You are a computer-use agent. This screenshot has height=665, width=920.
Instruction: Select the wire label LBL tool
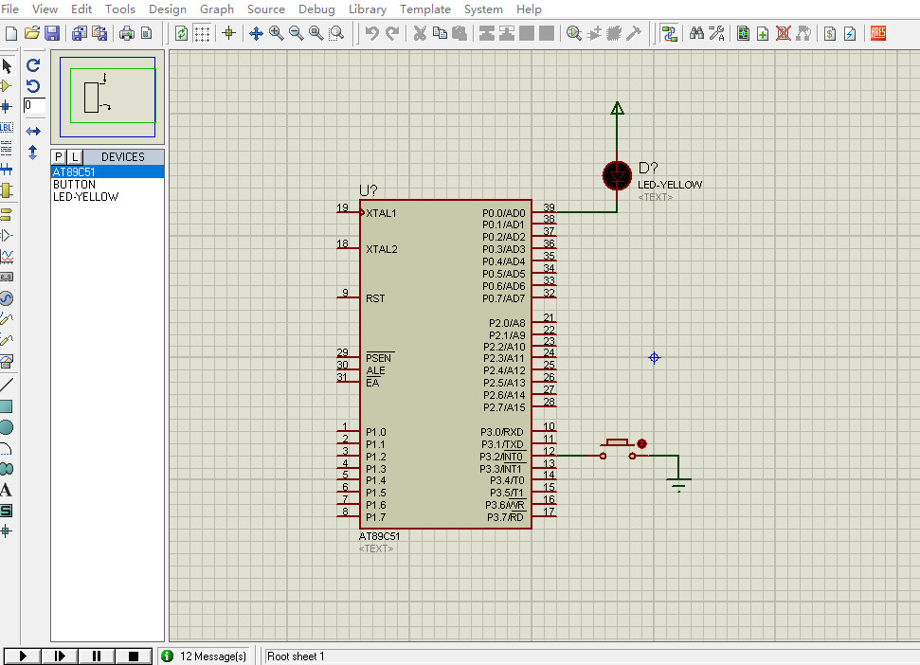(x=7, y=127)
